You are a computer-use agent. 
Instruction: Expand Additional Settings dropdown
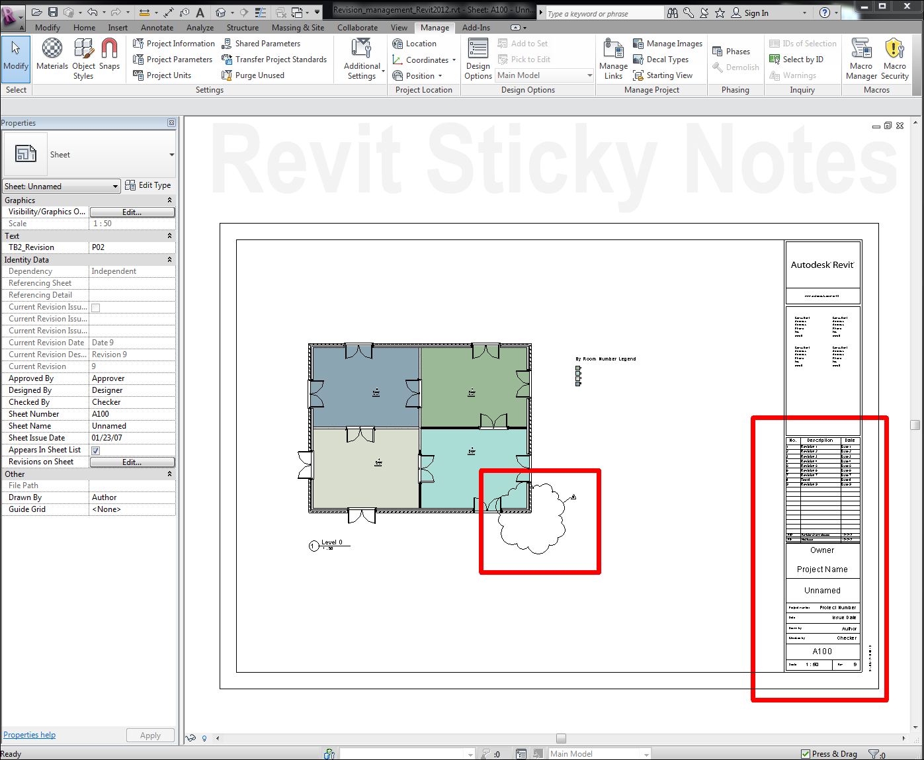pyautogui.click(x=362, y=59)
